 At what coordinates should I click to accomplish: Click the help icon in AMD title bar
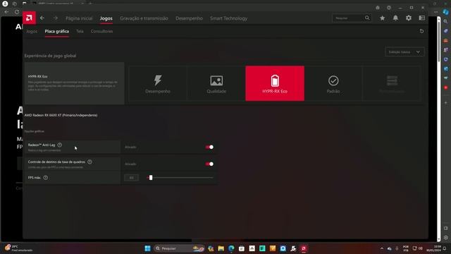pyautogui.click(x=389, y=8)
